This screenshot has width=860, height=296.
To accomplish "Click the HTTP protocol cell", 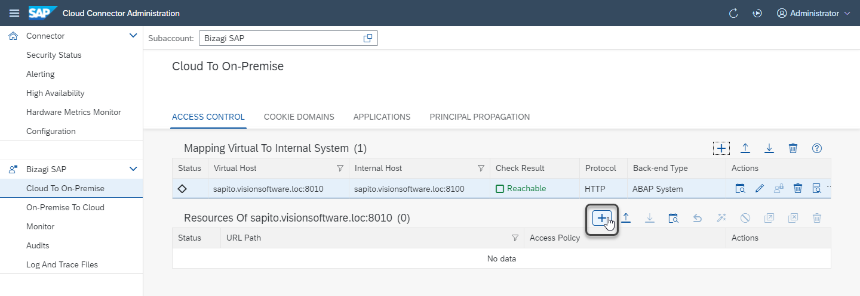I will click(x=595, y=189).
